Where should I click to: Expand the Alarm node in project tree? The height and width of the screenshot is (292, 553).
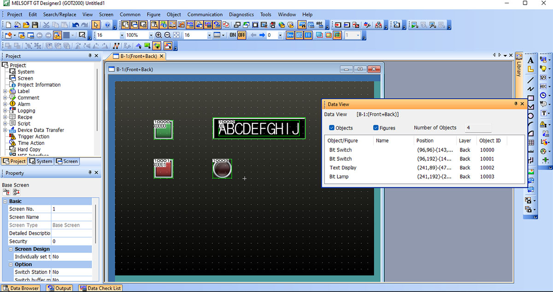click(5, 104)
